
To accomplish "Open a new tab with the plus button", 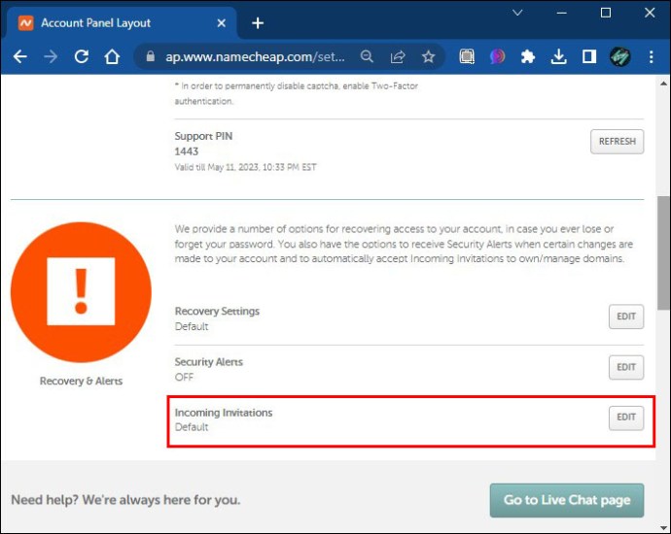I will 258,23.
